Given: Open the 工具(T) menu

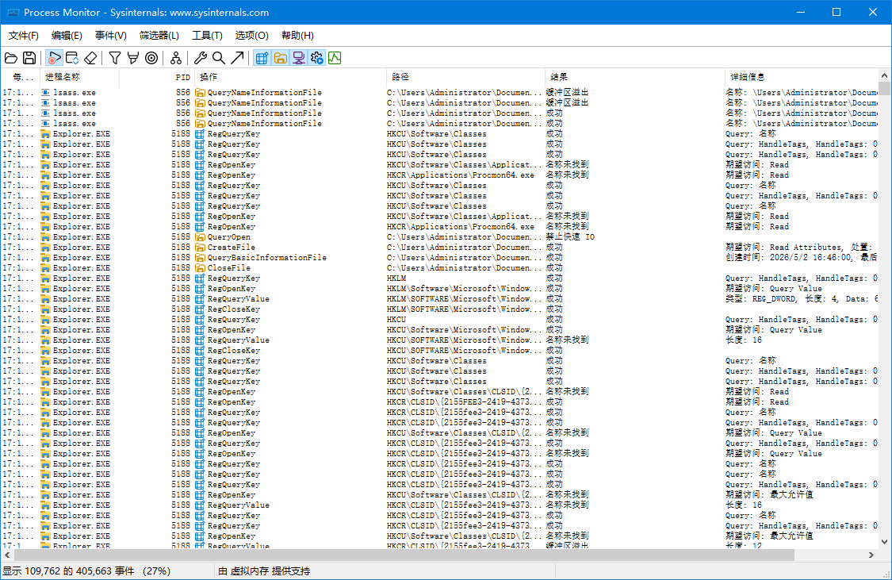Looking at the screenshot, I should [x=207, y=35].
